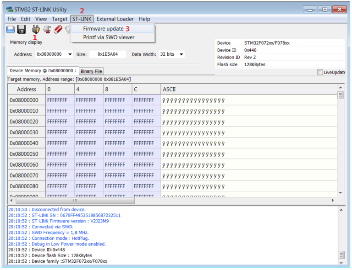The width and height of the screenshot is (352, 270).
Task: Open the View menu
Action: 41,19
